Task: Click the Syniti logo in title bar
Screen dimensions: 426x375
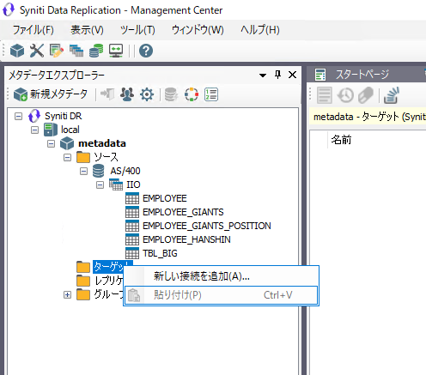Action: pos(9,10)
